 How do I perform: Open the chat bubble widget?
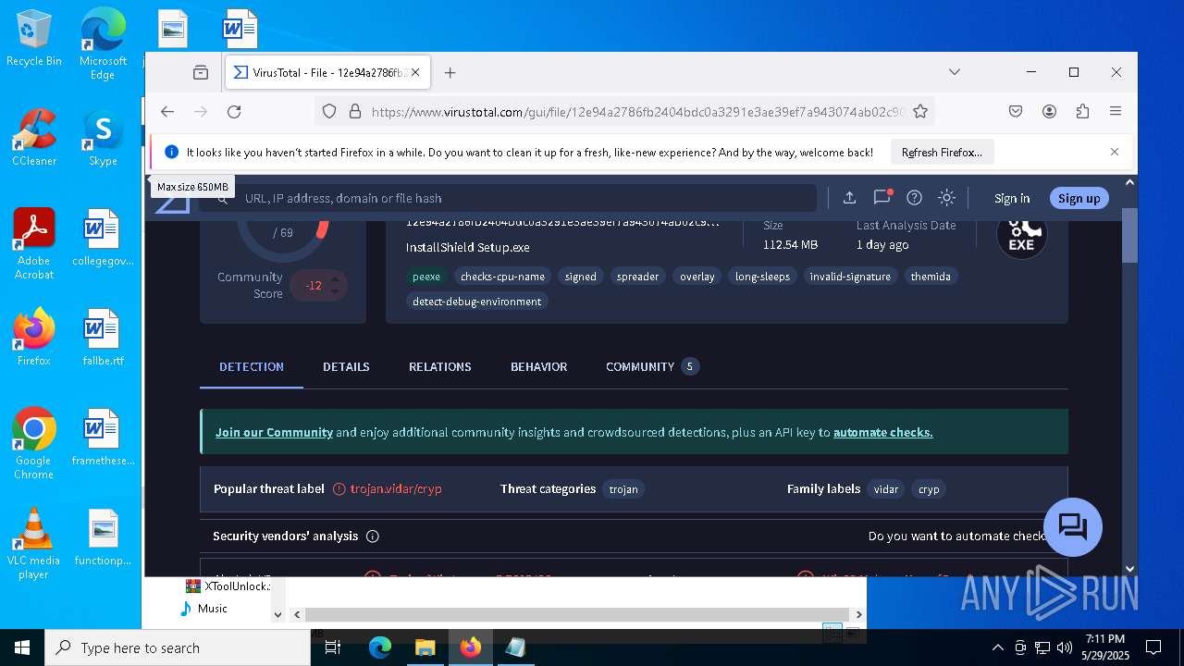pos(1073,527)
